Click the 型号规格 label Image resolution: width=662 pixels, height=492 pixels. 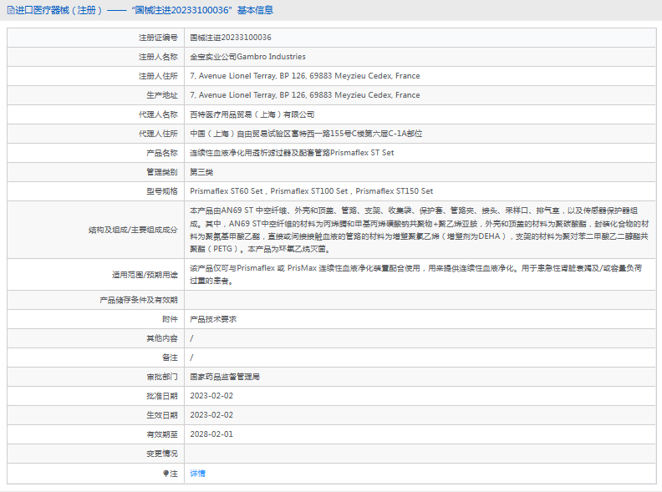pos(162,191)
